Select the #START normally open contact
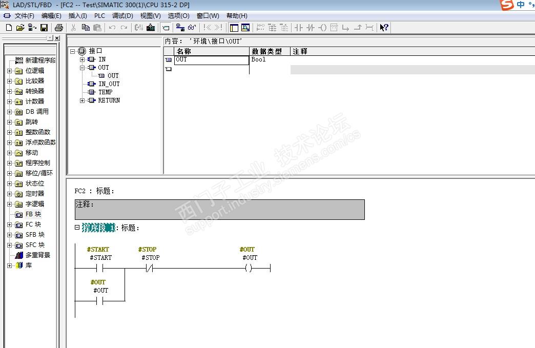Screen dimensions: 535x348 [x=99, y=269]
